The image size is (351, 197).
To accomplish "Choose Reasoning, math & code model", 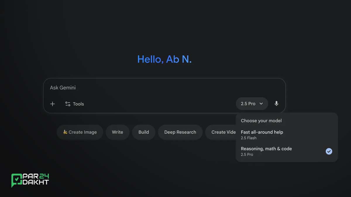I will pos(266,149).
